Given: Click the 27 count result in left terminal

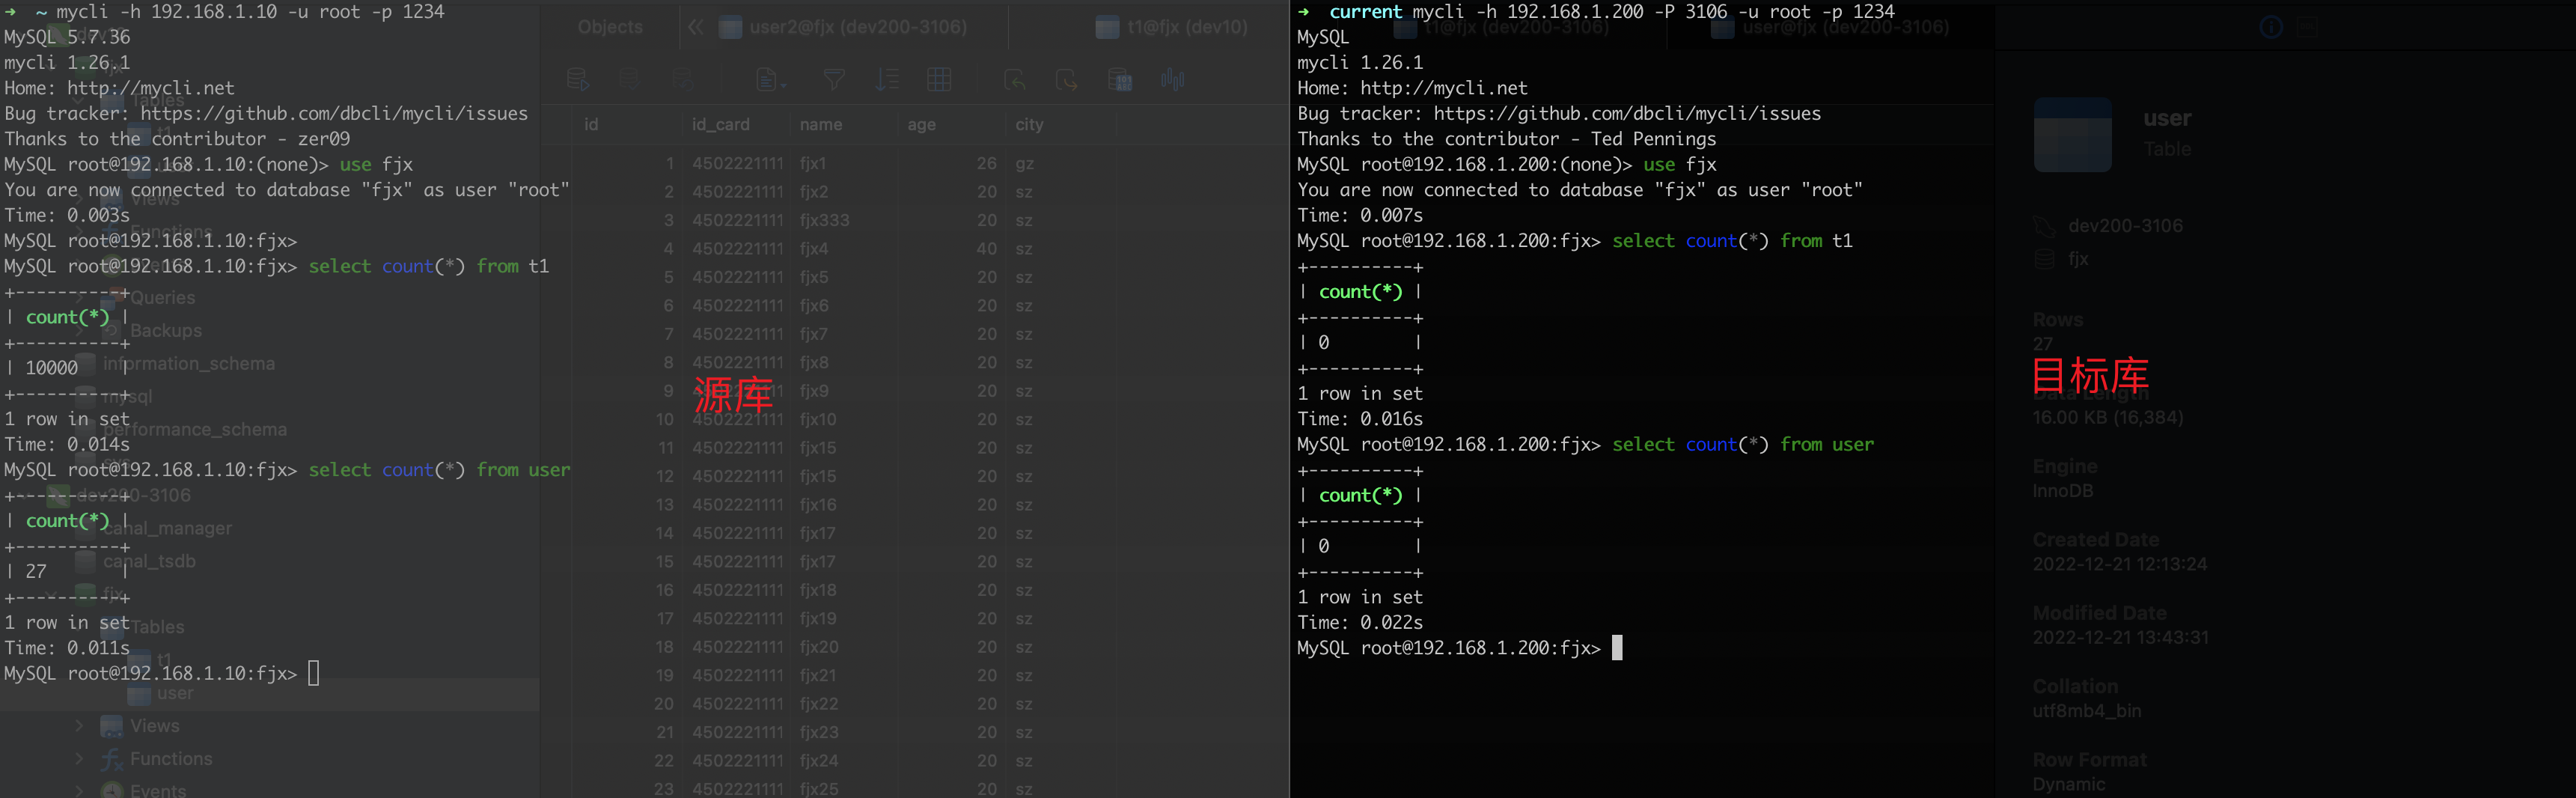Looking at the screenshot, I should pyautogui.click(x=36, y=571).
